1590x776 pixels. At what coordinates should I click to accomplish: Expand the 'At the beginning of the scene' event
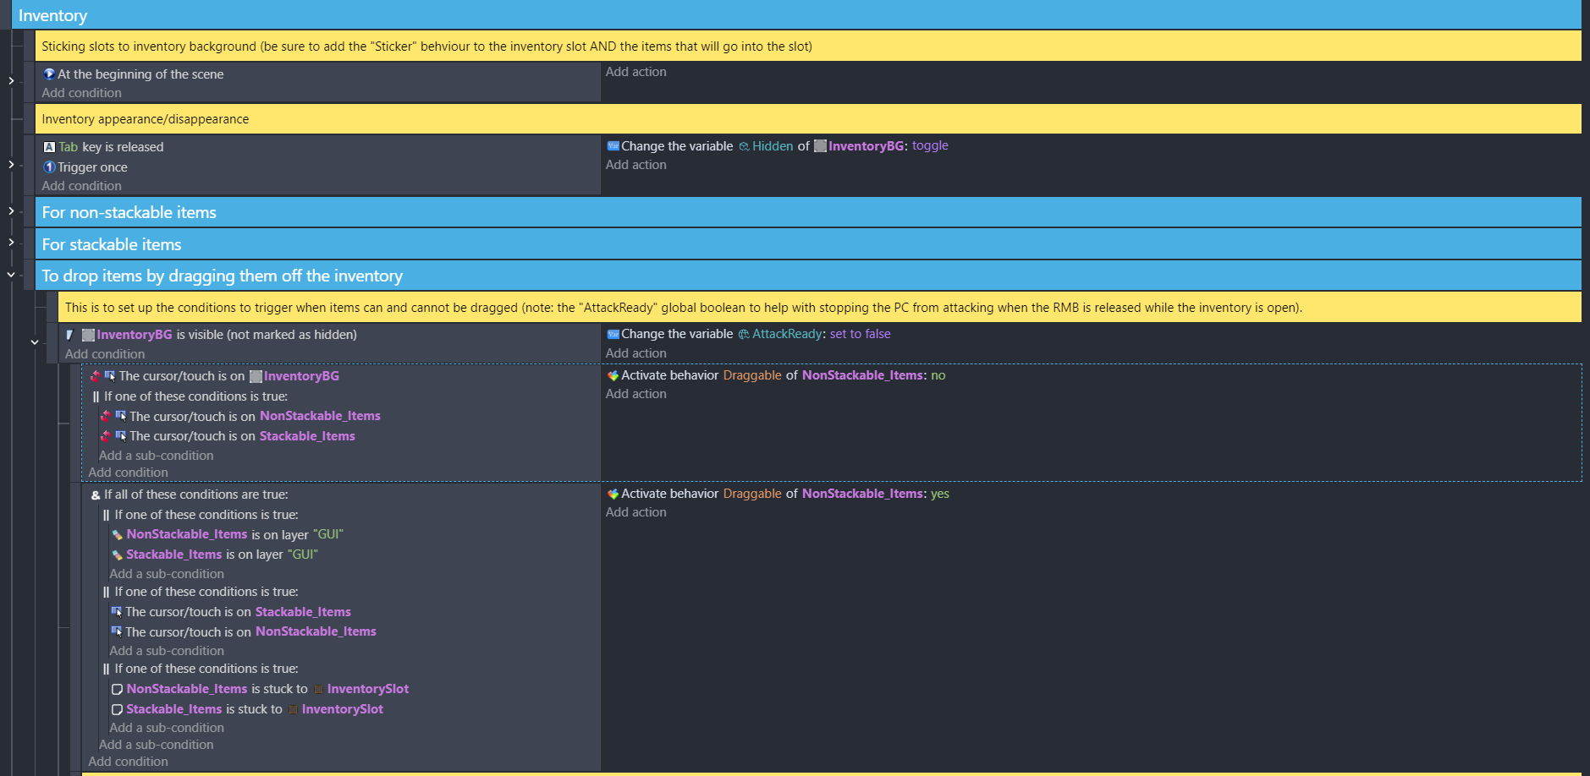11,81
